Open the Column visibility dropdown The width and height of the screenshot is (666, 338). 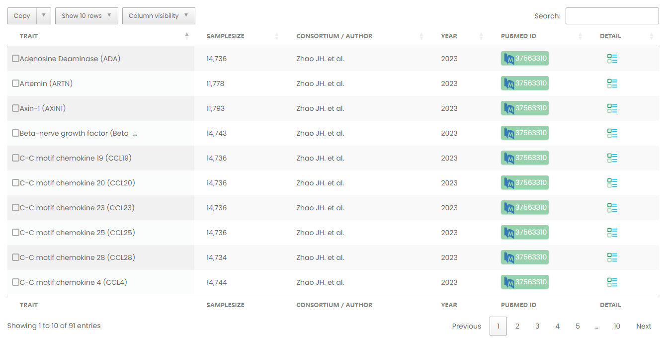tap(159, 16)
